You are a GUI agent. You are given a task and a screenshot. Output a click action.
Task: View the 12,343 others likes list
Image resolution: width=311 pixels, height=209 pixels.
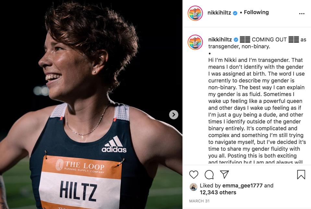[218, 192]
